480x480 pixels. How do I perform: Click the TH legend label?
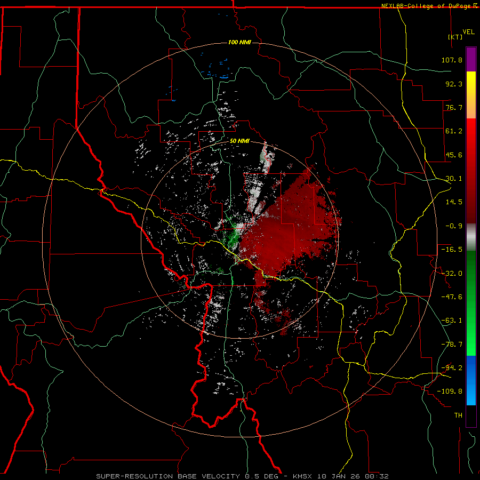pos(458,415)
